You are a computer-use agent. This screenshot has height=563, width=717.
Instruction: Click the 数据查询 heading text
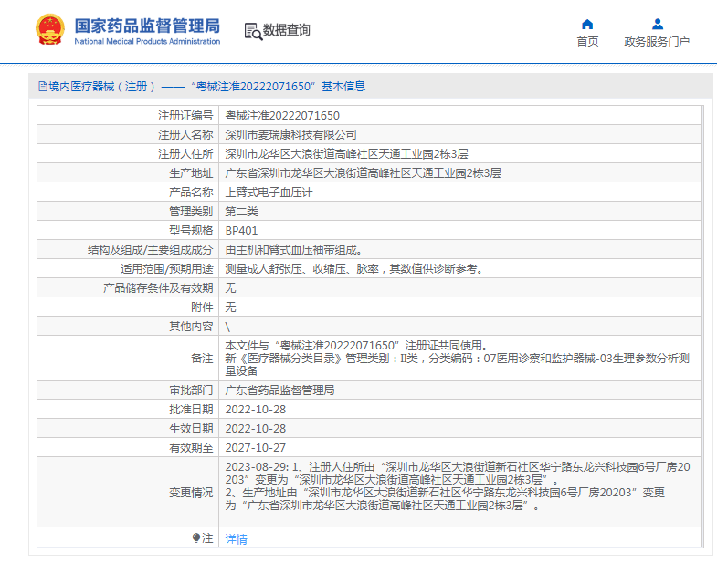click(x=286, y=30)
